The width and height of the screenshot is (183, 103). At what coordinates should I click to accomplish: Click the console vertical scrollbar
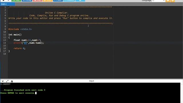point(182,93)
